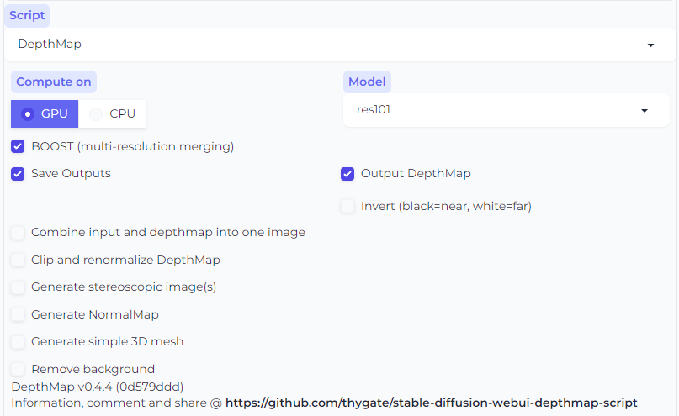Toggle Output DepthMap checkbox
The height and width of the screenshot is (416, 679).
click(x=347, y=174)
